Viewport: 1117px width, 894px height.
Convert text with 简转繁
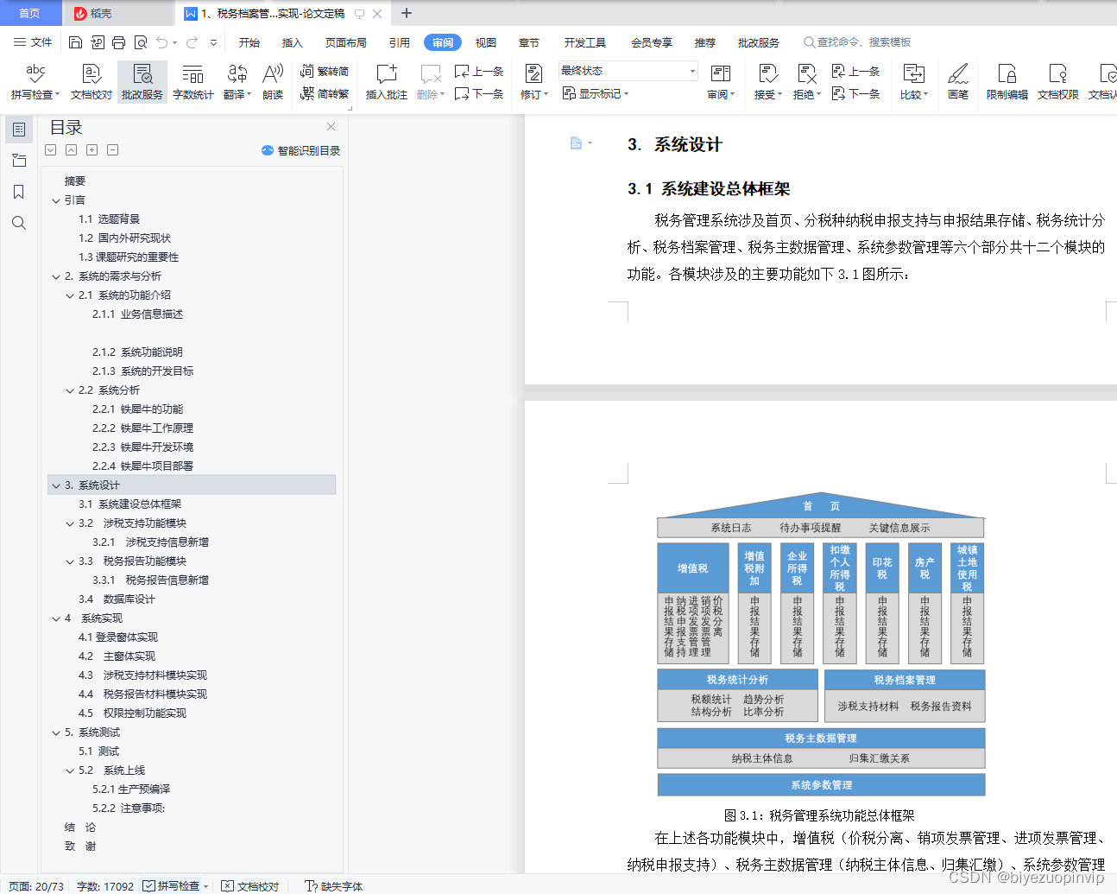click(x=325, y=93)
